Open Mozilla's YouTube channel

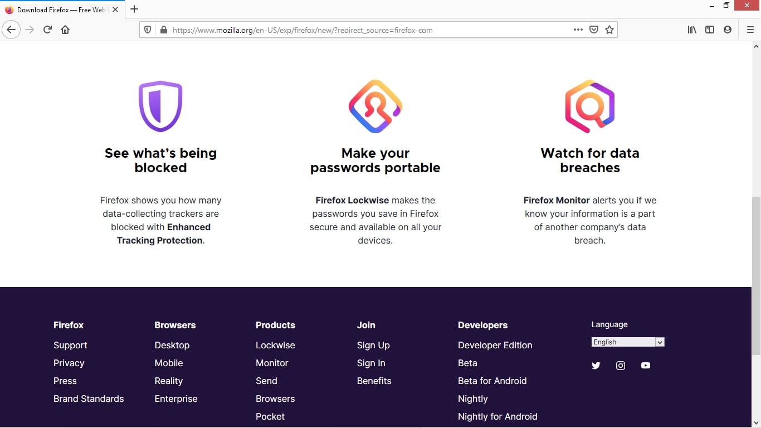[x=646, y=366]
